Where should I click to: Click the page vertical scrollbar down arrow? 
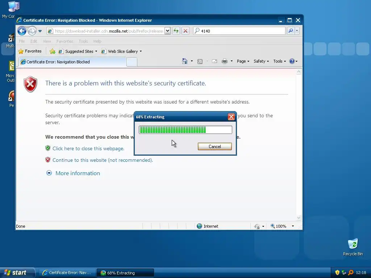pos(299,218)
